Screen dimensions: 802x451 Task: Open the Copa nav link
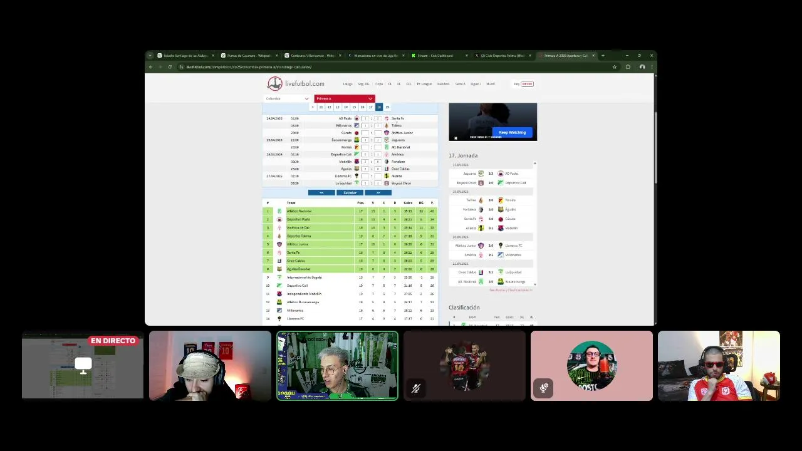pyautogui.click(x=379, y=84)
